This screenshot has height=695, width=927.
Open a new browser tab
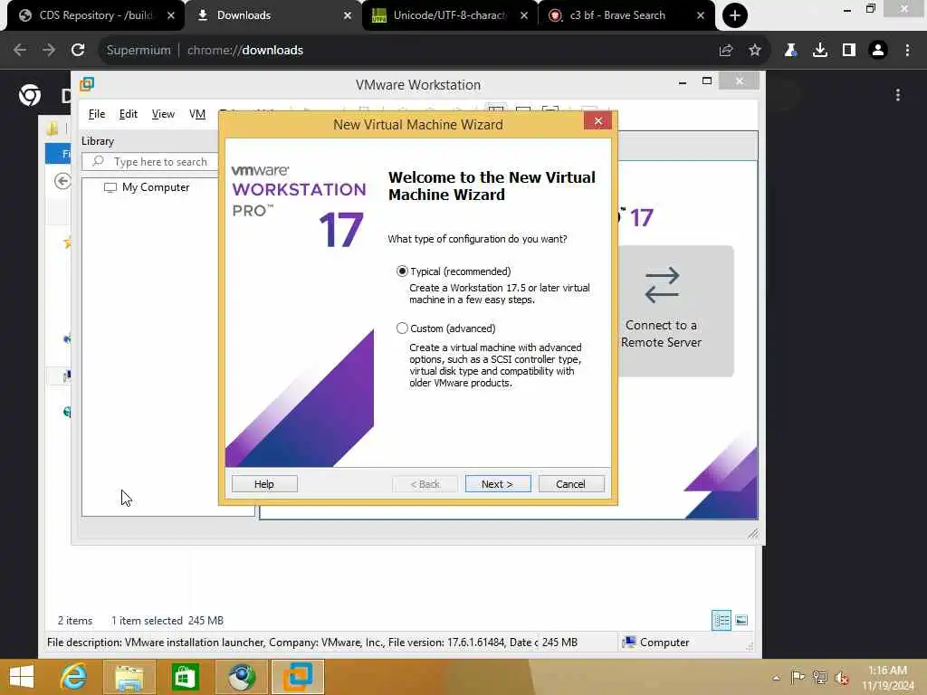pos(735,15)
